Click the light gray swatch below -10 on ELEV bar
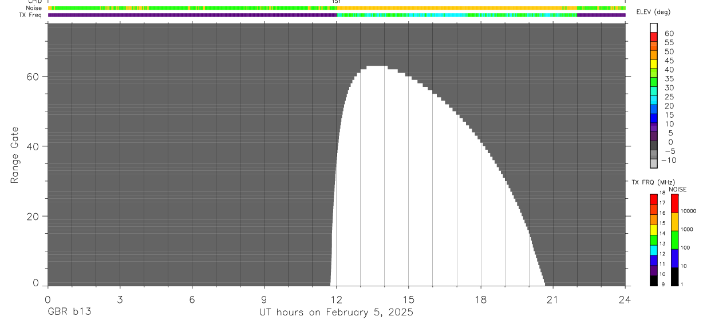 tap(654, 164)
